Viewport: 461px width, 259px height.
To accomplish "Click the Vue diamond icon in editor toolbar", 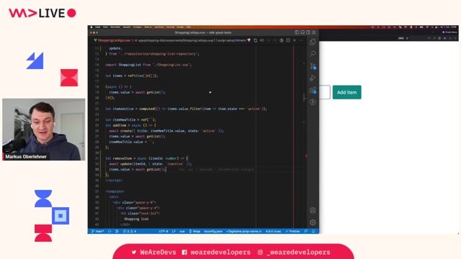I will (249, 40).
